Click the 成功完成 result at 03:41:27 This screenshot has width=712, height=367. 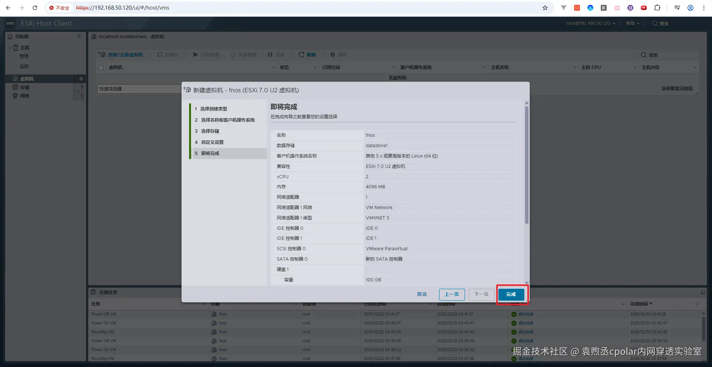(525, 314)
